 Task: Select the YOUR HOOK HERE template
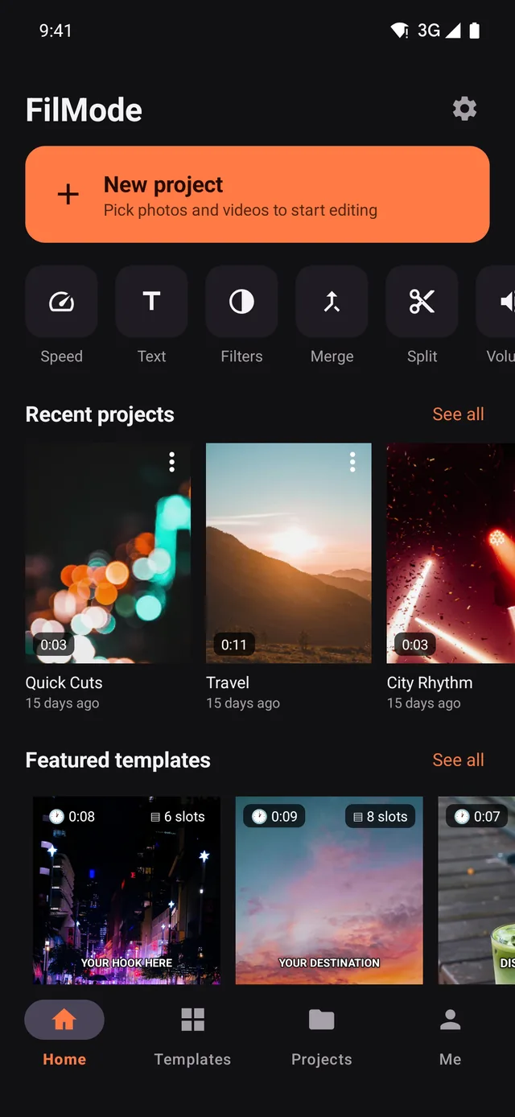[126, 890]
